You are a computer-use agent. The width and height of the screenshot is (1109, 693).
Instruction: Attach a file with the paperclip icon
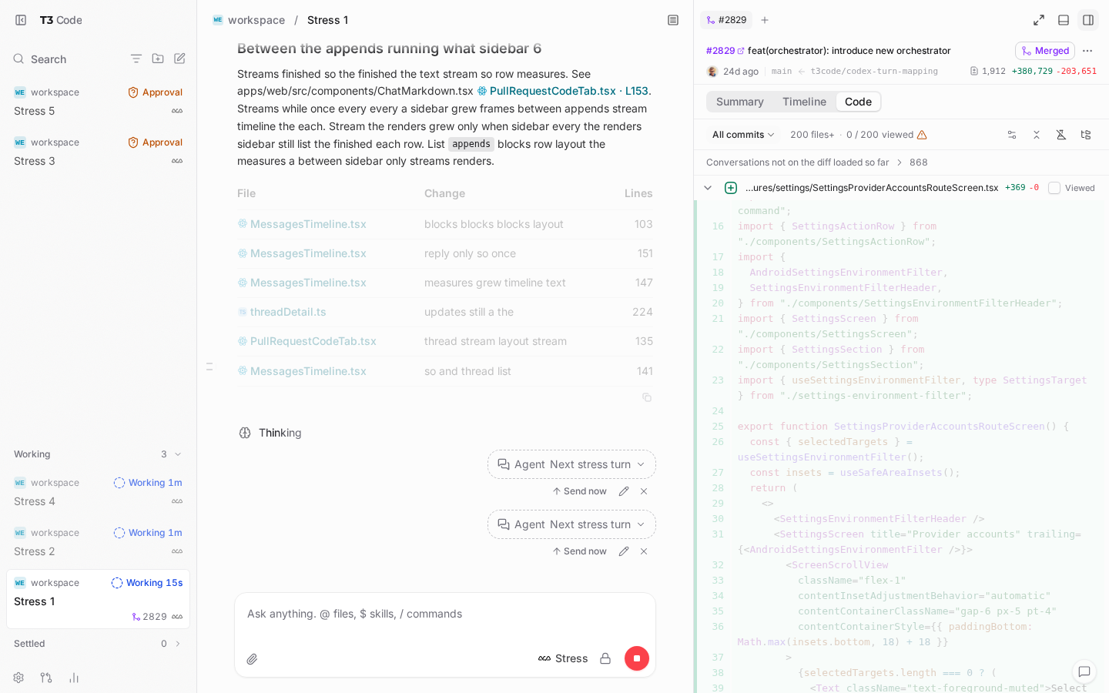pos(252,659)
